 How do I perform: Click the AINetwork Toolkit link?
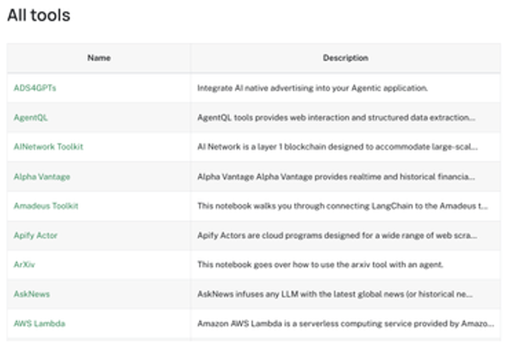click(48, 147)
